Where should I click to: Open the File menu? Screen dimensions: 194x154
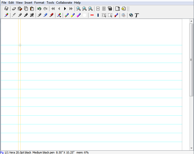coord(4,3)
